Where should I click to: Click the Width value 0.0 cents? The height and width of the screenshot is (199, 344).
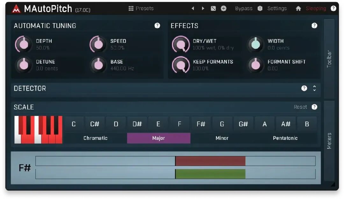279,48
